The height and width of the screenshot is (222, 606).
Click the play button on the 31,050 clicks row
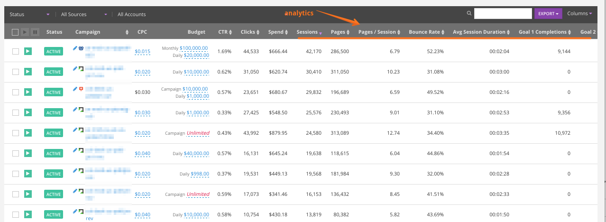28,72
